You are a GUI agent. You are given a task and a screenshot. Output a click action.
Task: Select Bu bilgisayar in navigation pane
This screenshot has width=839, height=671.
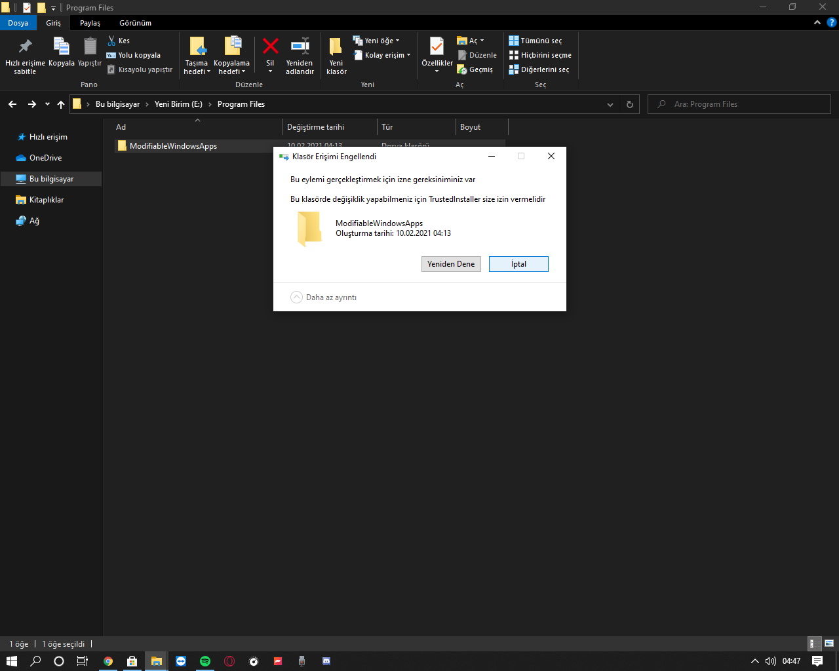coord(51,179)
